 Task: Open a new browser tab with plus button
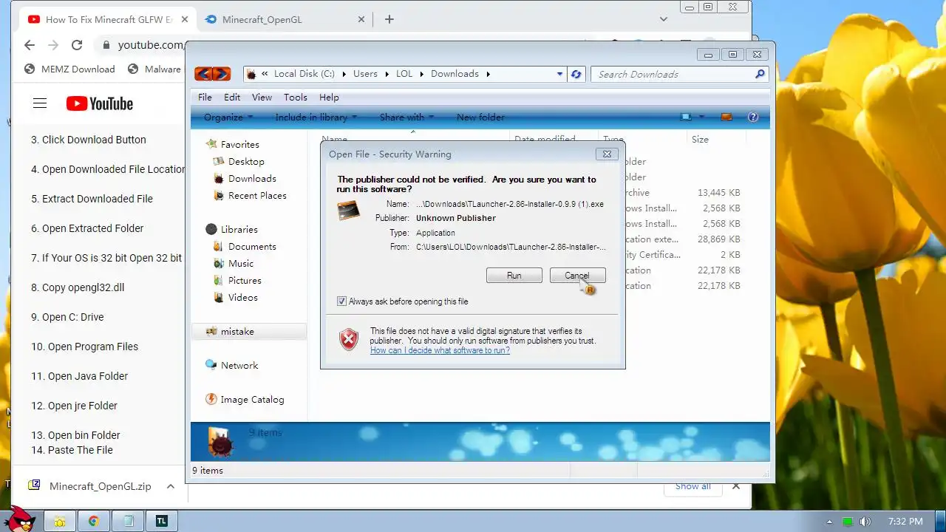coord(389,19)
